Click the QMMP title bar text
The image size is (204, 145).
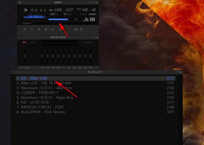[58, 2]
